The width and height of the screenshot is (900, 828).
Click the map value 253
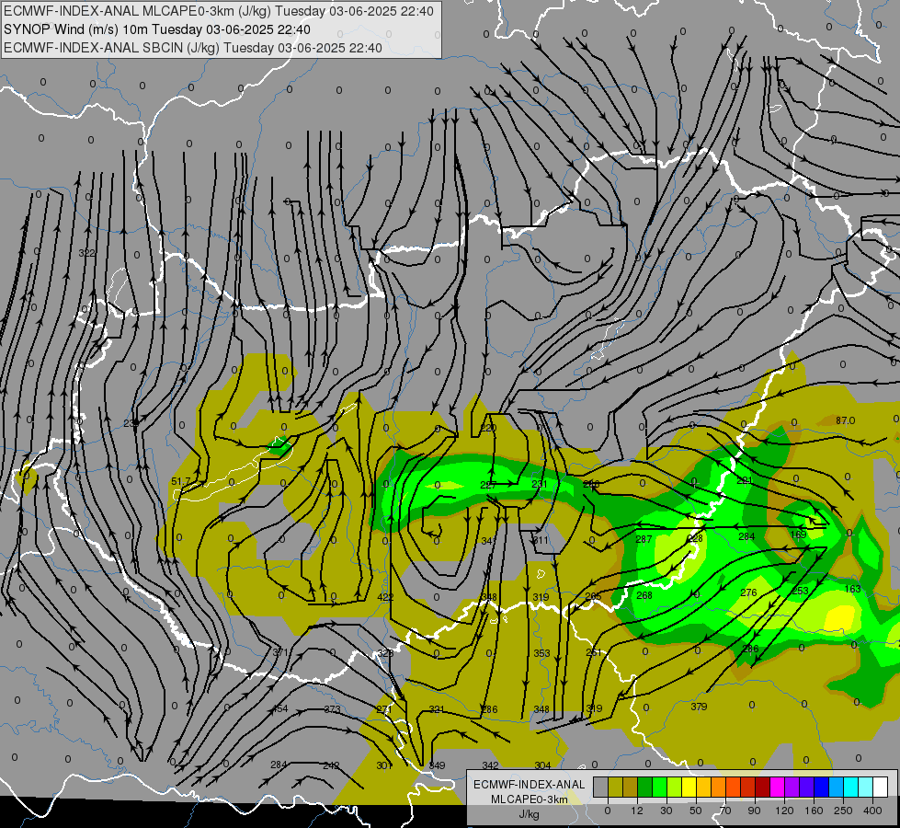tap(800, 591)
